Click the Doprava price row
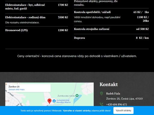 click(x=111, y=38)
